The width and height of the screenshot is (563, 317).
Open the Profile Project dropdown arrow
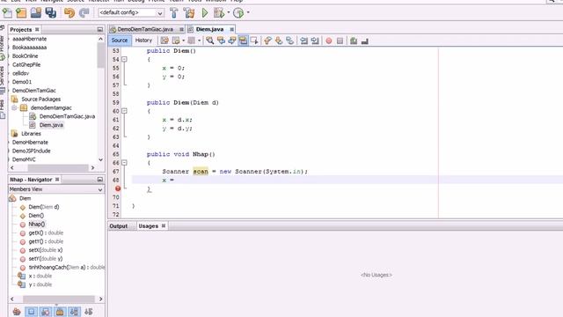click(x=248, y=13)
